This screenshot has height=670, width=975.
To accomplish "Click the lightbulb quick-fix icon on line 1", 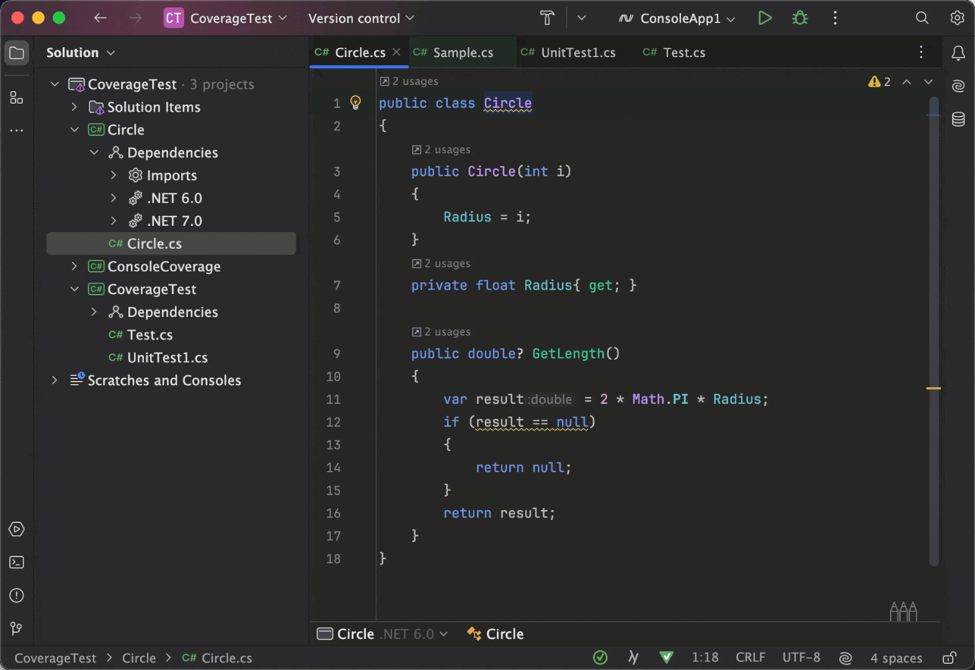I will 355,102.
